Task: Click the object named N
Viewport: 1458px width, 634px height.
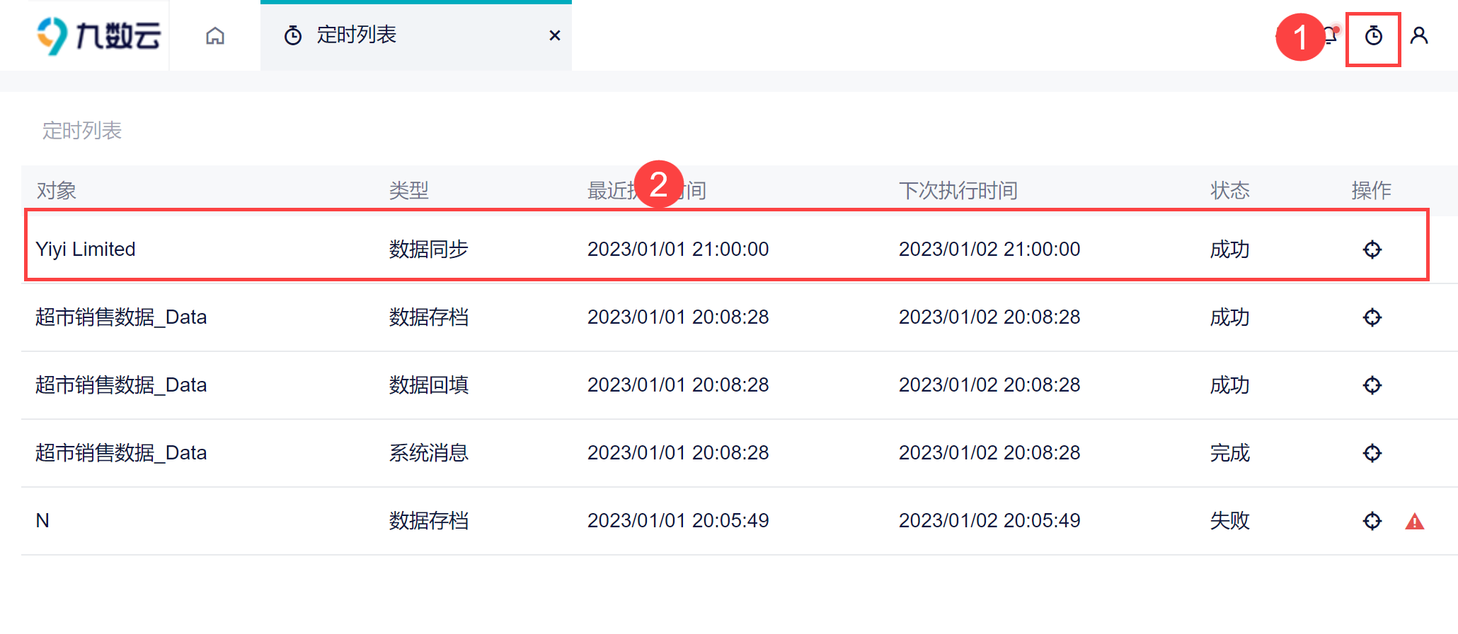Action: 42,521
